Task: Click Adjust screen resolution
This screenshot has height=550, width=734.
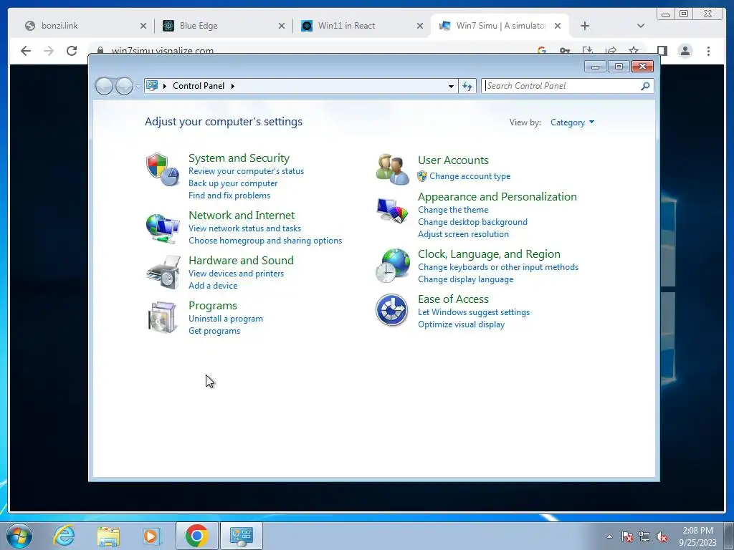Action: 463,234
